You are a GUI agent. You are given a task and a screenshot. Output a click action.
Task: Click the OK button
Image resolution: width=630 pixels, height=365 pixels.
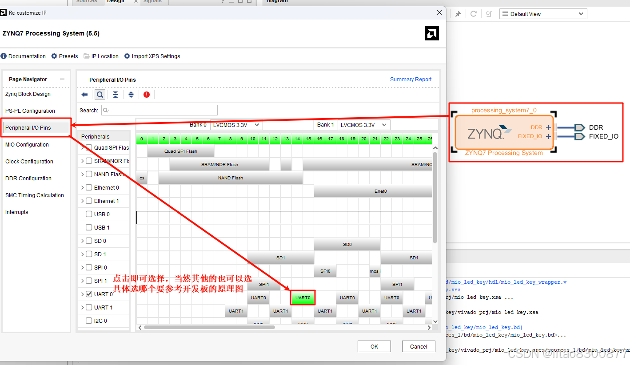click(x=374, y=346)
